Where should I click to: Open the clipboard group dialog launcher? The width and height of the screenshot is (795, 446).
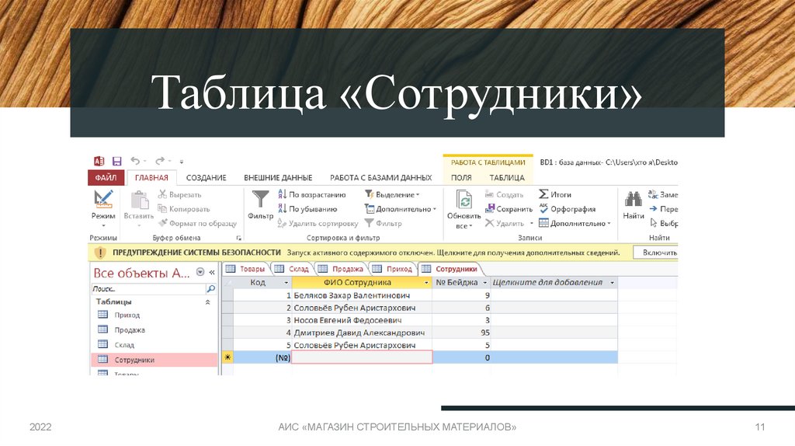239,238
